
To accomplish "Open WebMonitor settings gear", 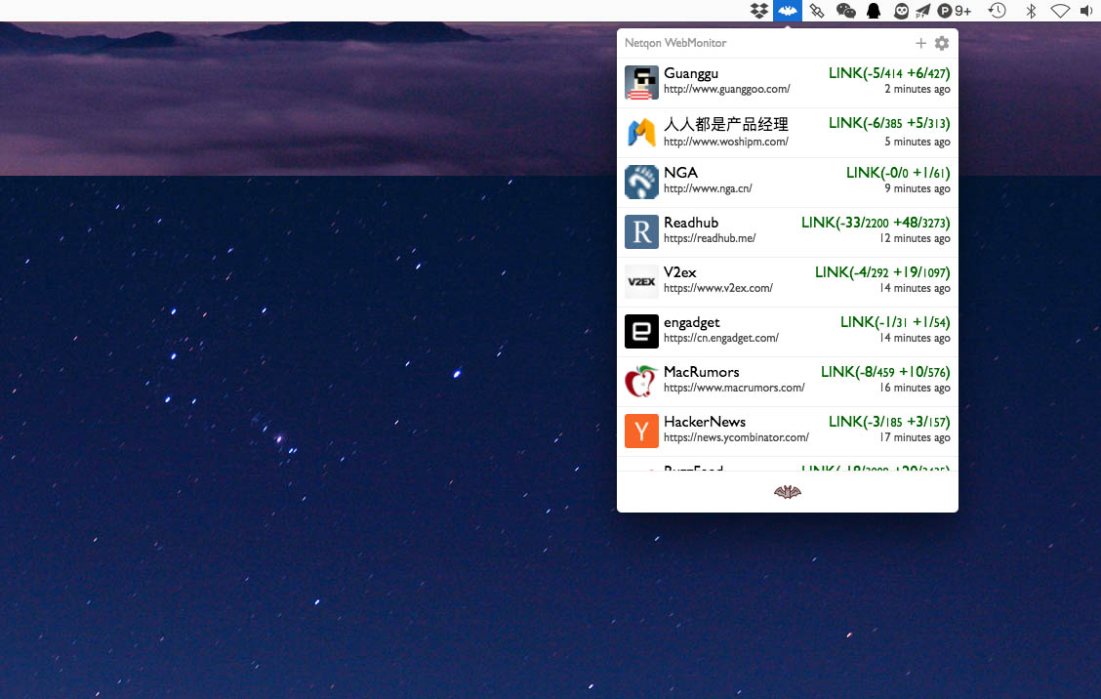I will click(x=942, y=43).
